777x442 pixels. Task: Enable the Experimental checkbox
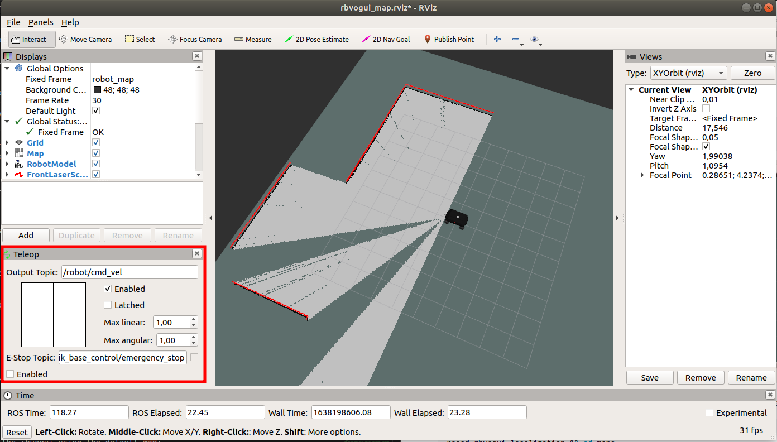pyautogui.click(x=709, y=412)
